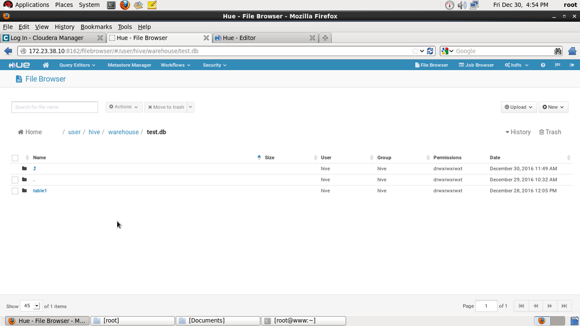Click the search binoculars icon
The height and width of the screenshot is (326, 580).
click(x=557, y=51)
